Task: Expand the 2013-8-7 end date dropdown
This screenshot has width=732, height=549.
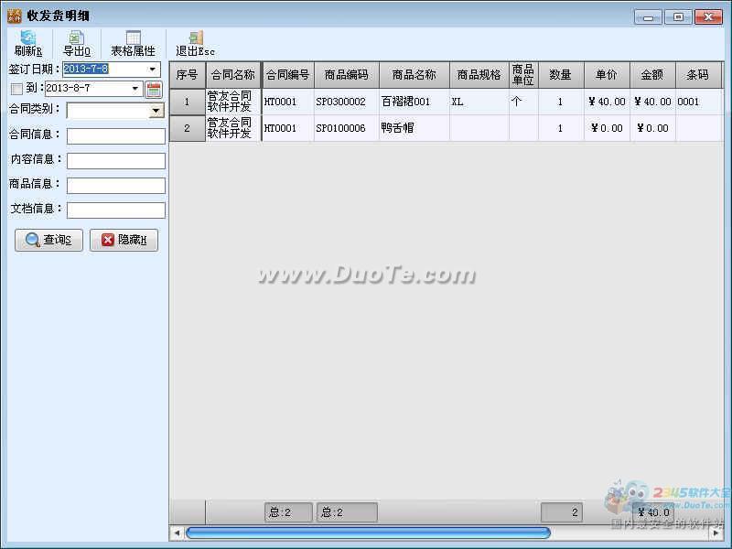Action: coord(135,88)
